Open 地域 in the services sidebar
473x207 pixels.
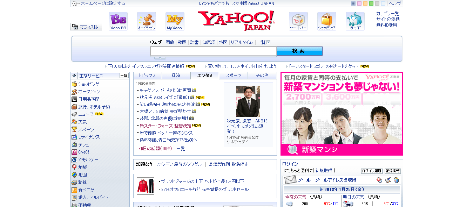pos(82,167)
